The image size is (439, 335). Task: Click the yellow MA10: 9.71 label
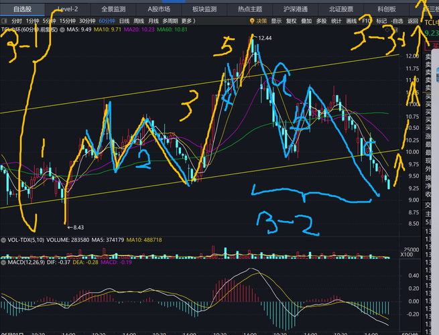pos(107,29)
